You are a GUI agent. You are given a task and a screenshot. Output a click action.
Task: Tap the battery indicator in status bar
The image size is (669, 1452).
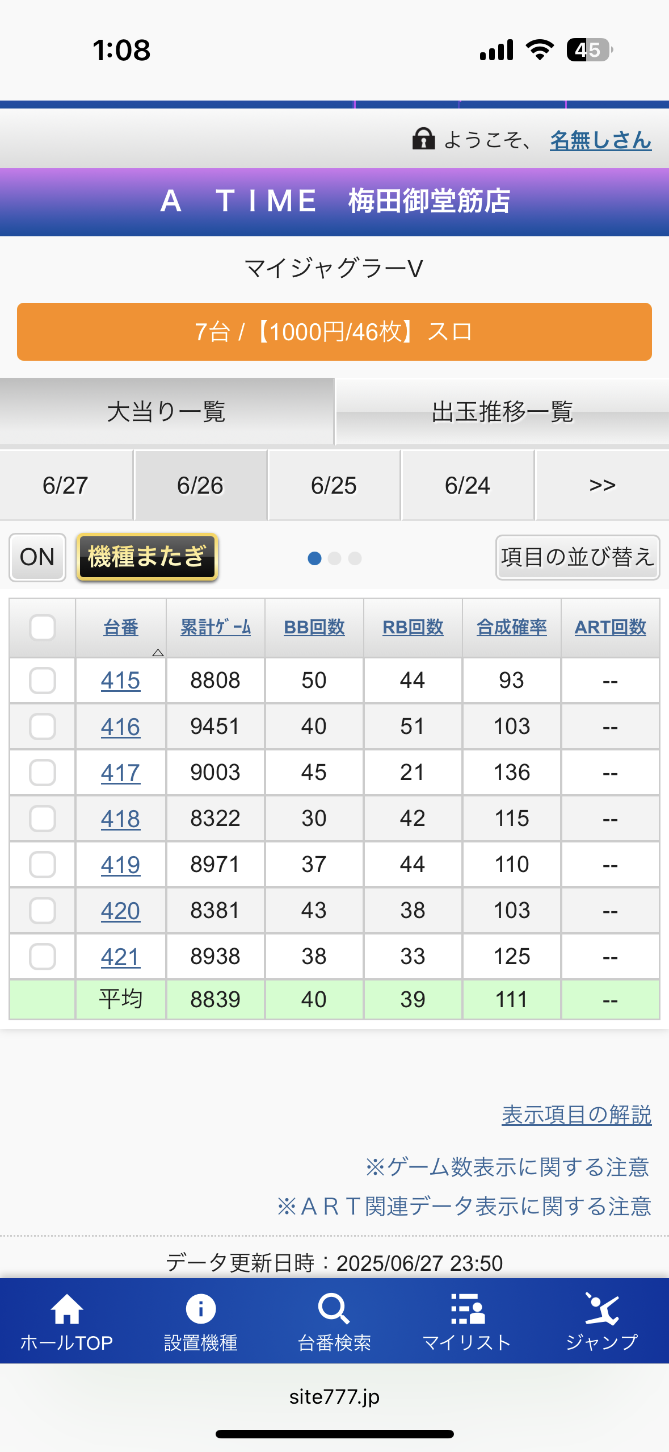tap(590, 50)
